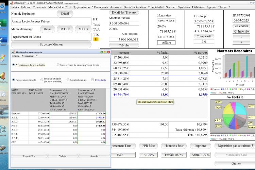Click the yellow E indicator next to TTC
255x170 pixels.
(x=96, y=39)
